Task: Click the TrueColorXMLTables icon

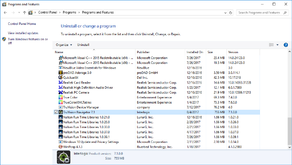Action: [x=61, y=102]
